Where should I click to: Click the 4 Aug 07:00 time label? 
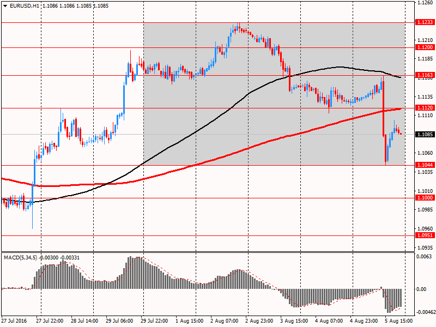[329, 320]
